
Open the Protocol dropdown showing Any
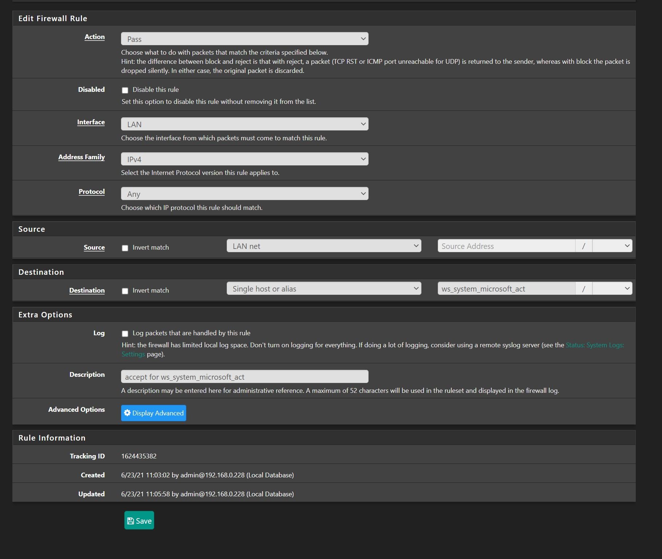coord(244,194)
